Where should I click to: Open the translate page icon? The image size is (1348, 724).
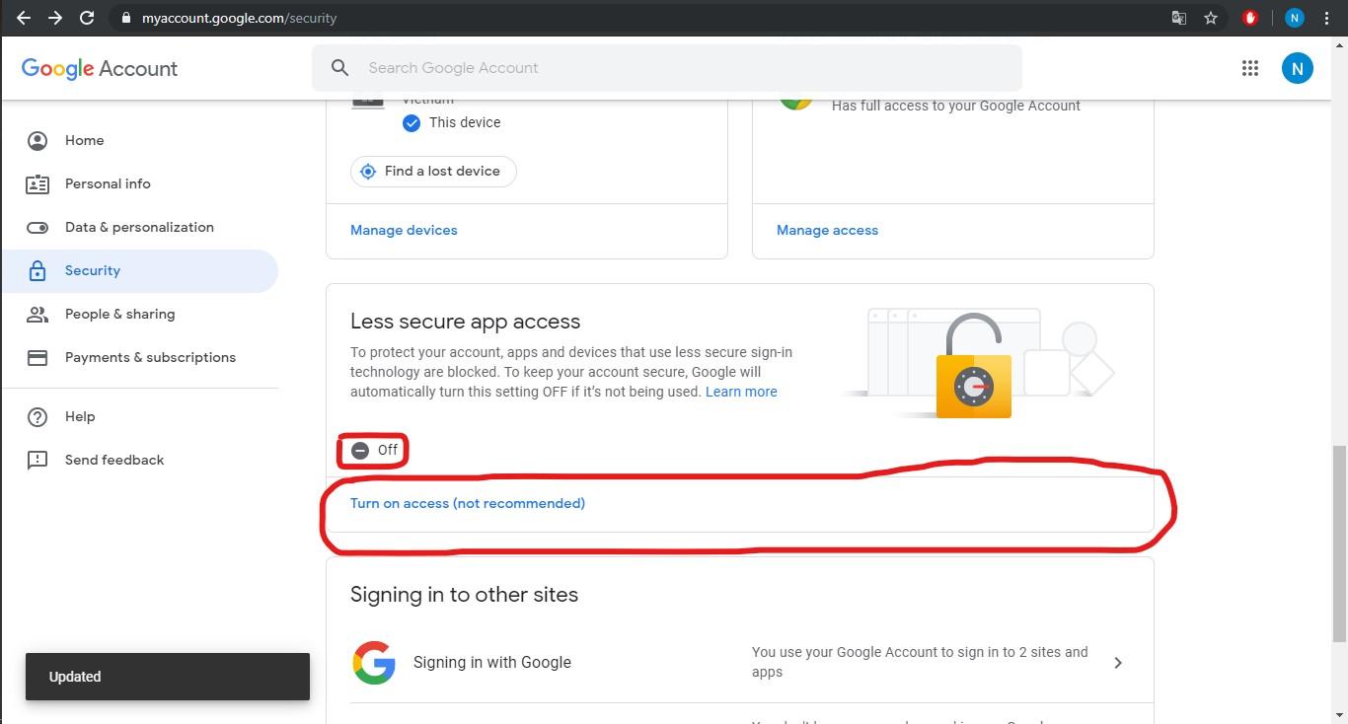click(1178, 18)
